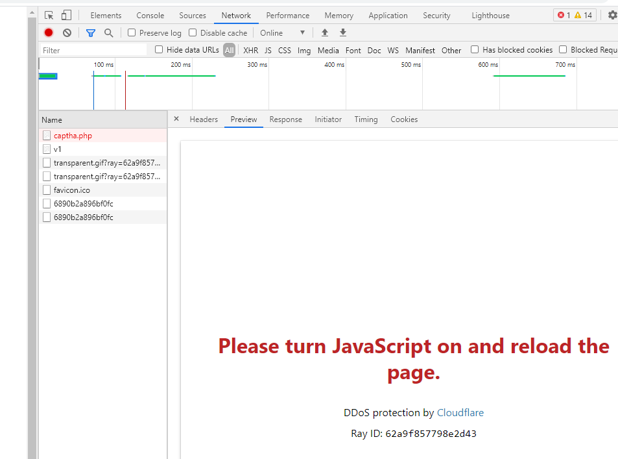Image resolution: width=618 pixels, height=459 pixels.
Task: Toggle the device toolbar icon
Action: tap(66, 16)
